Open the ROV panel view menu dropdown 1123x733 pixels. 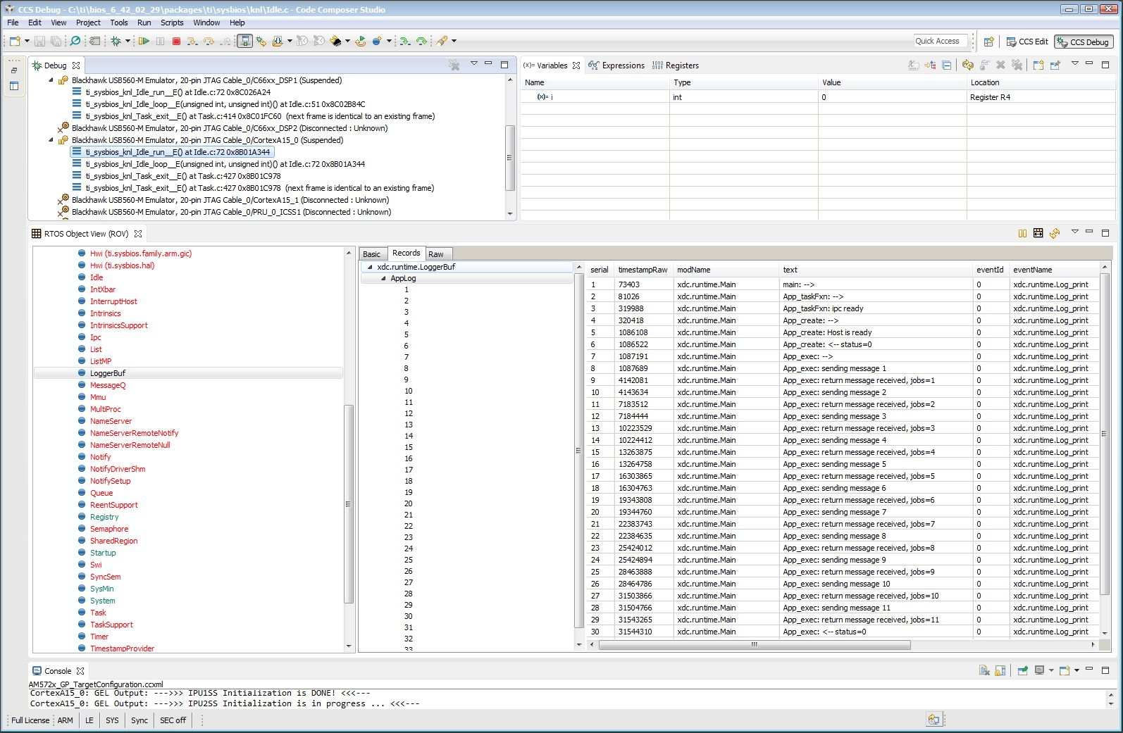coord(1074,232)
